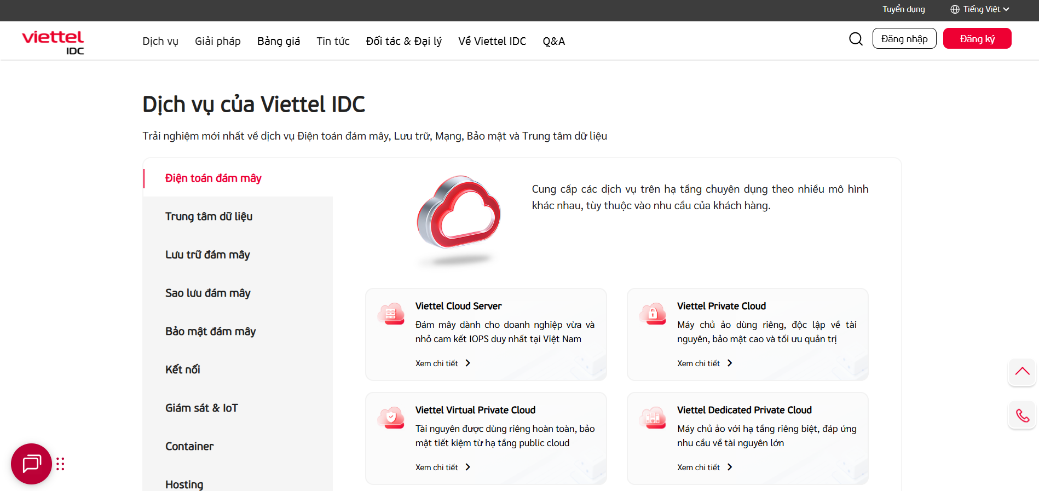Image resolution: width=1039 pixels, height=491 pixels.
Task: Click the Viettel Cloud Server icon
Action: pos(391,314)
